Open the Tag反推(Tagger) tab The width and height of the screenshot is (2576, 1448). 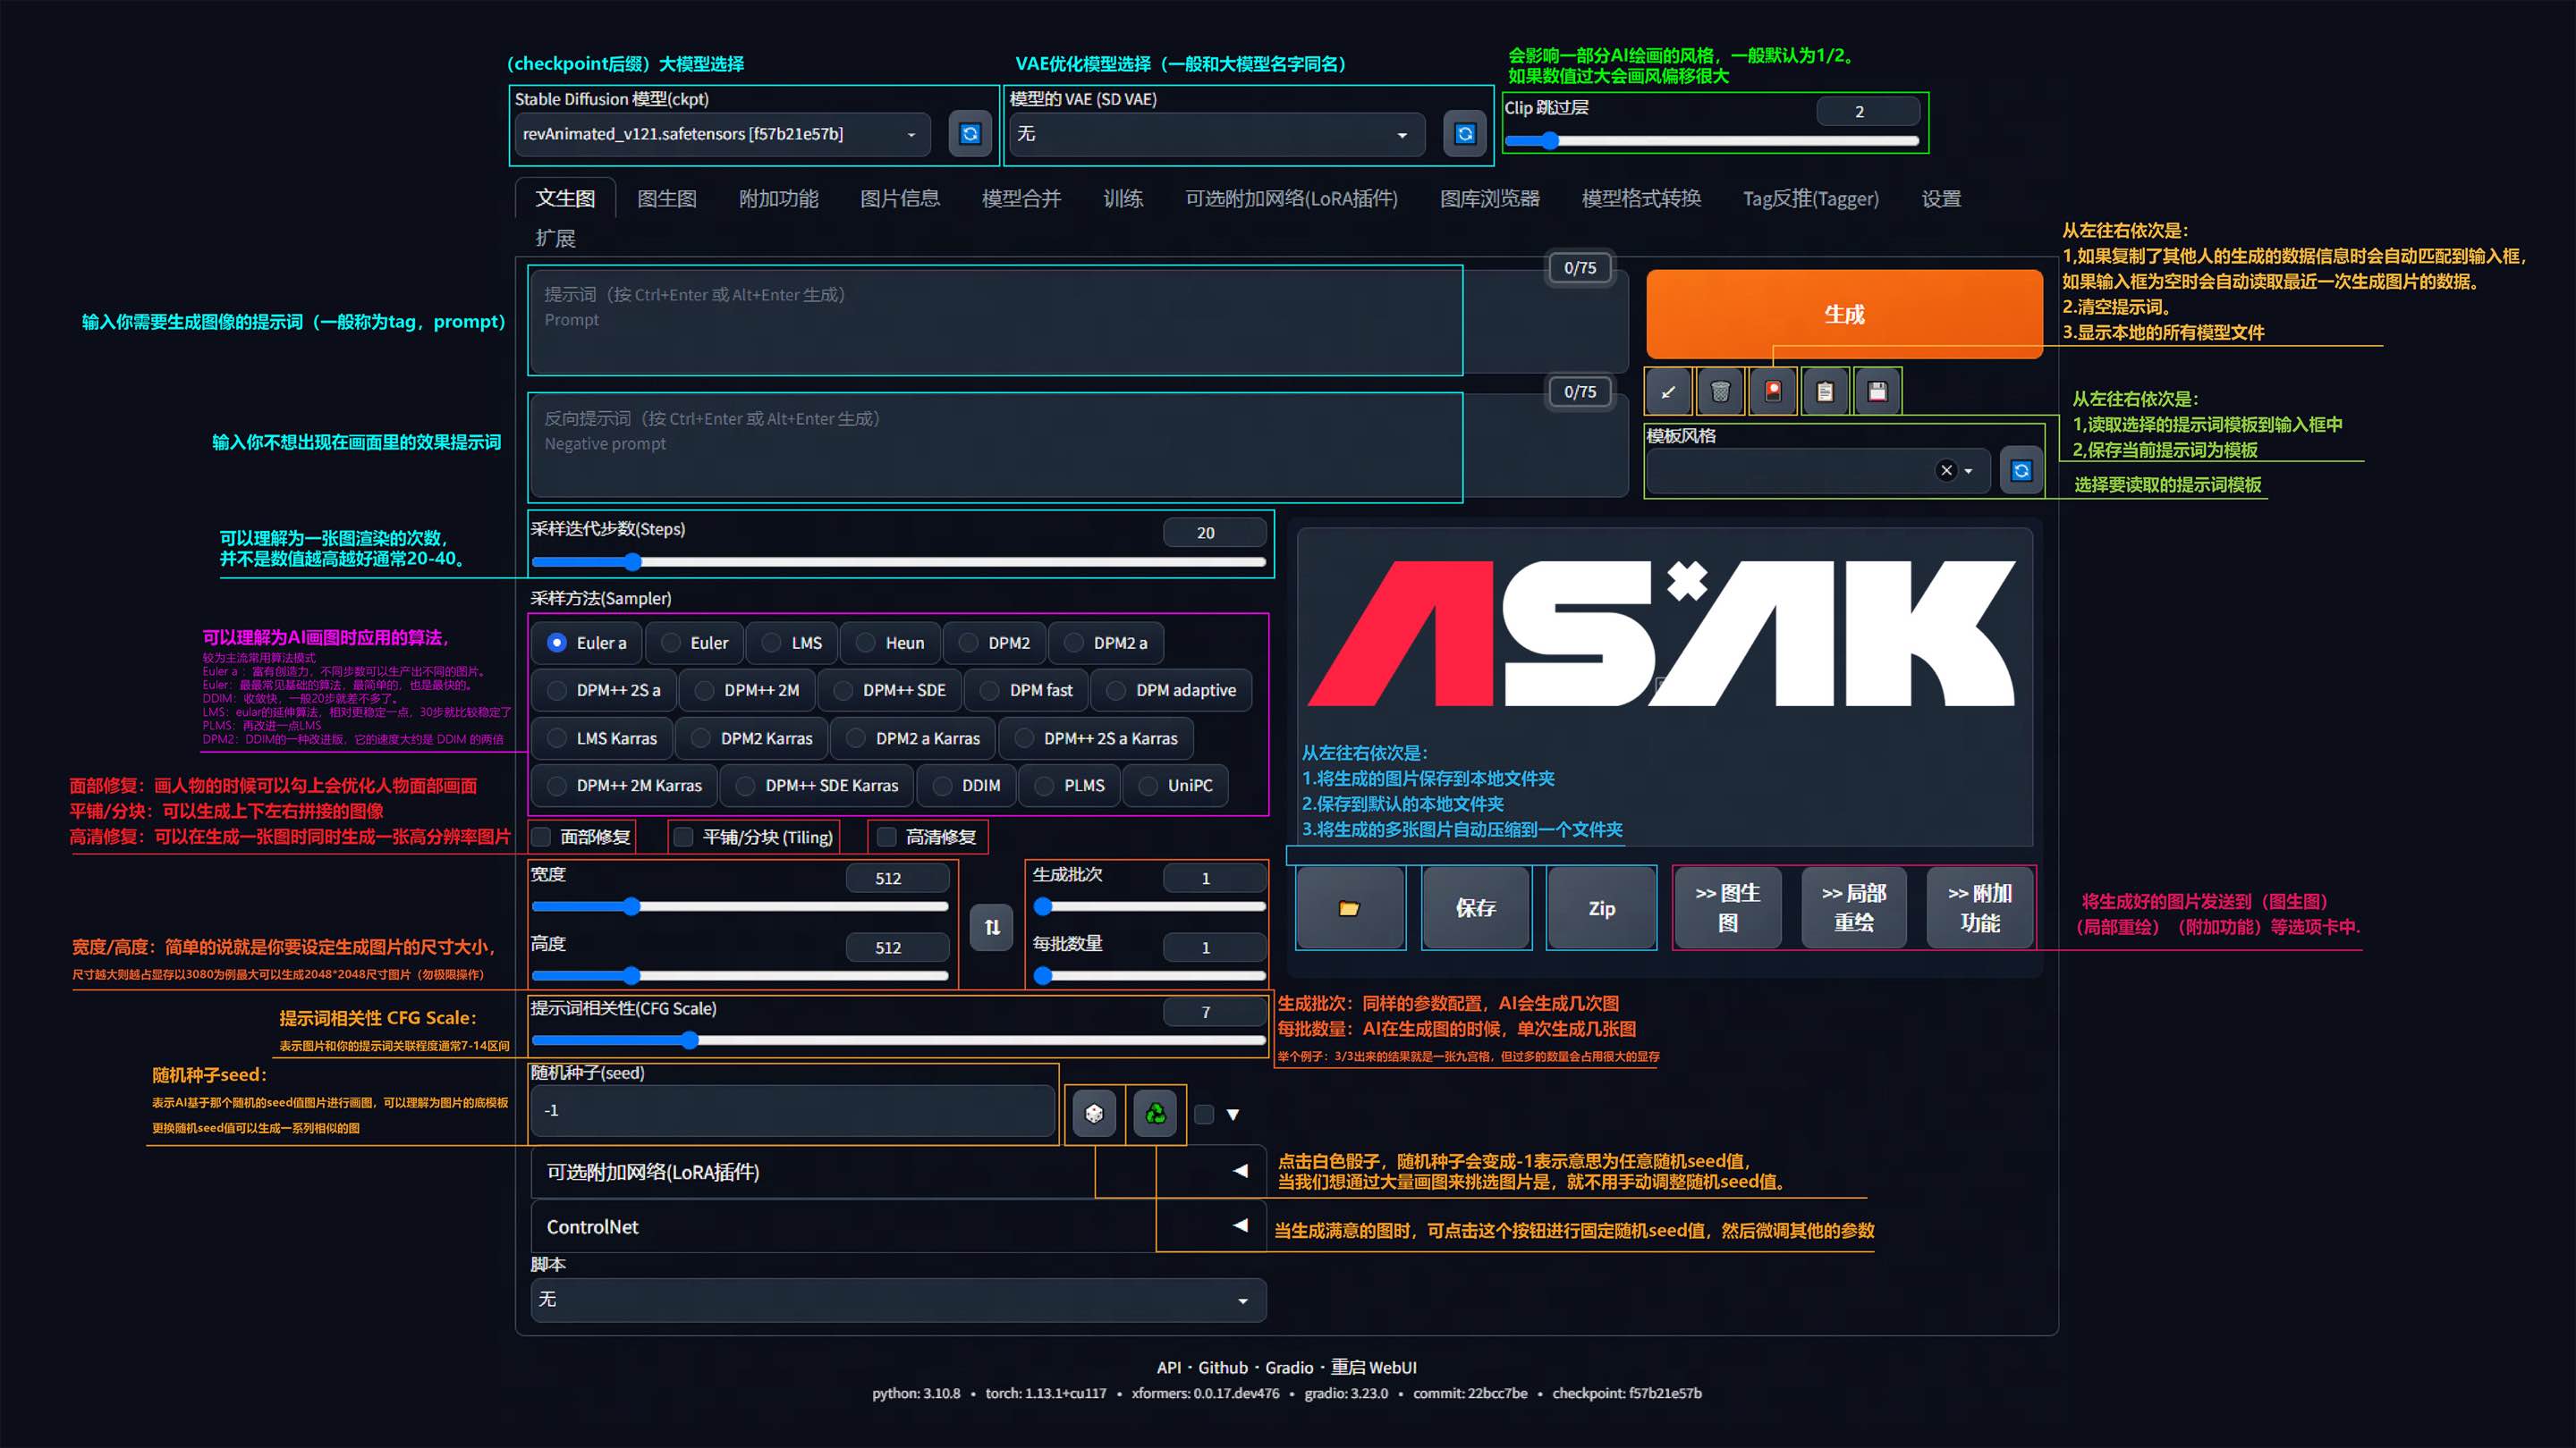point(1810,198)
